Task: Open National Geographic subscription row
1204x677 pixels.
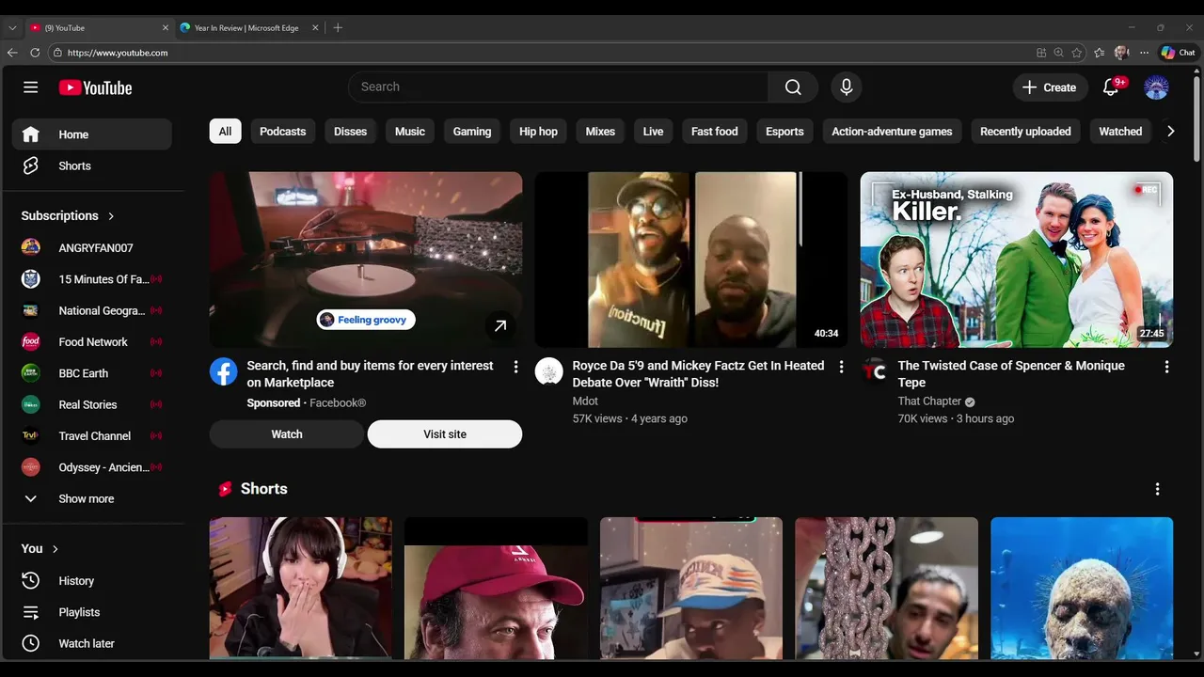Action: pyautogui.click(x=92, y=311)
